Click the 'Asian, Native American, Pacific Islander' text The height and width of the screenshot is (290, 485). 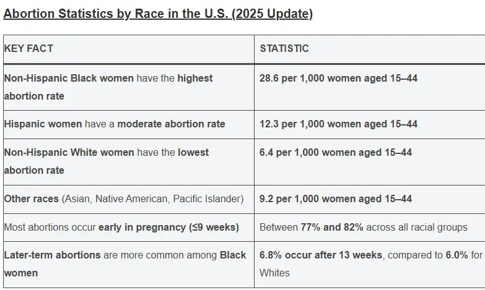click(152, 198)
